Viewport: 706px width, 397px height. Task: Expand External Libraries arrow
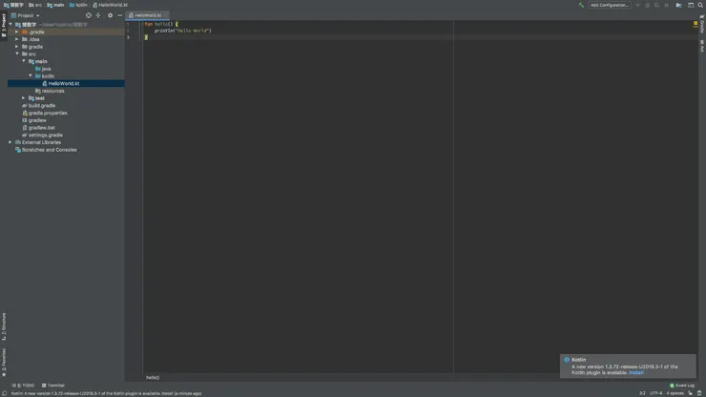point(10,142)
